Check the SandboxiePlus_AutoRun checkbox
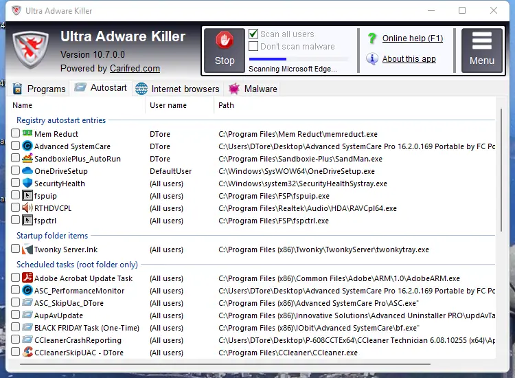 [x=15, y=158]
